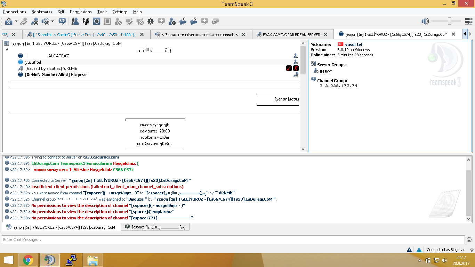Click the channel tree scrollbar down arrow
The image size is (475, 267).
[x=303, y=149]
